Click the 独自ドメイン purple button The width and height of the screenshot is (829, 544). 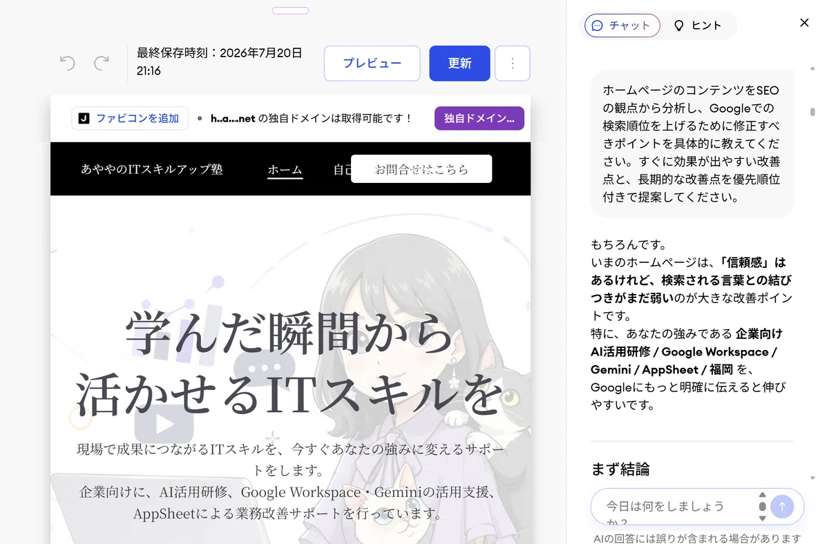point(479,118)
